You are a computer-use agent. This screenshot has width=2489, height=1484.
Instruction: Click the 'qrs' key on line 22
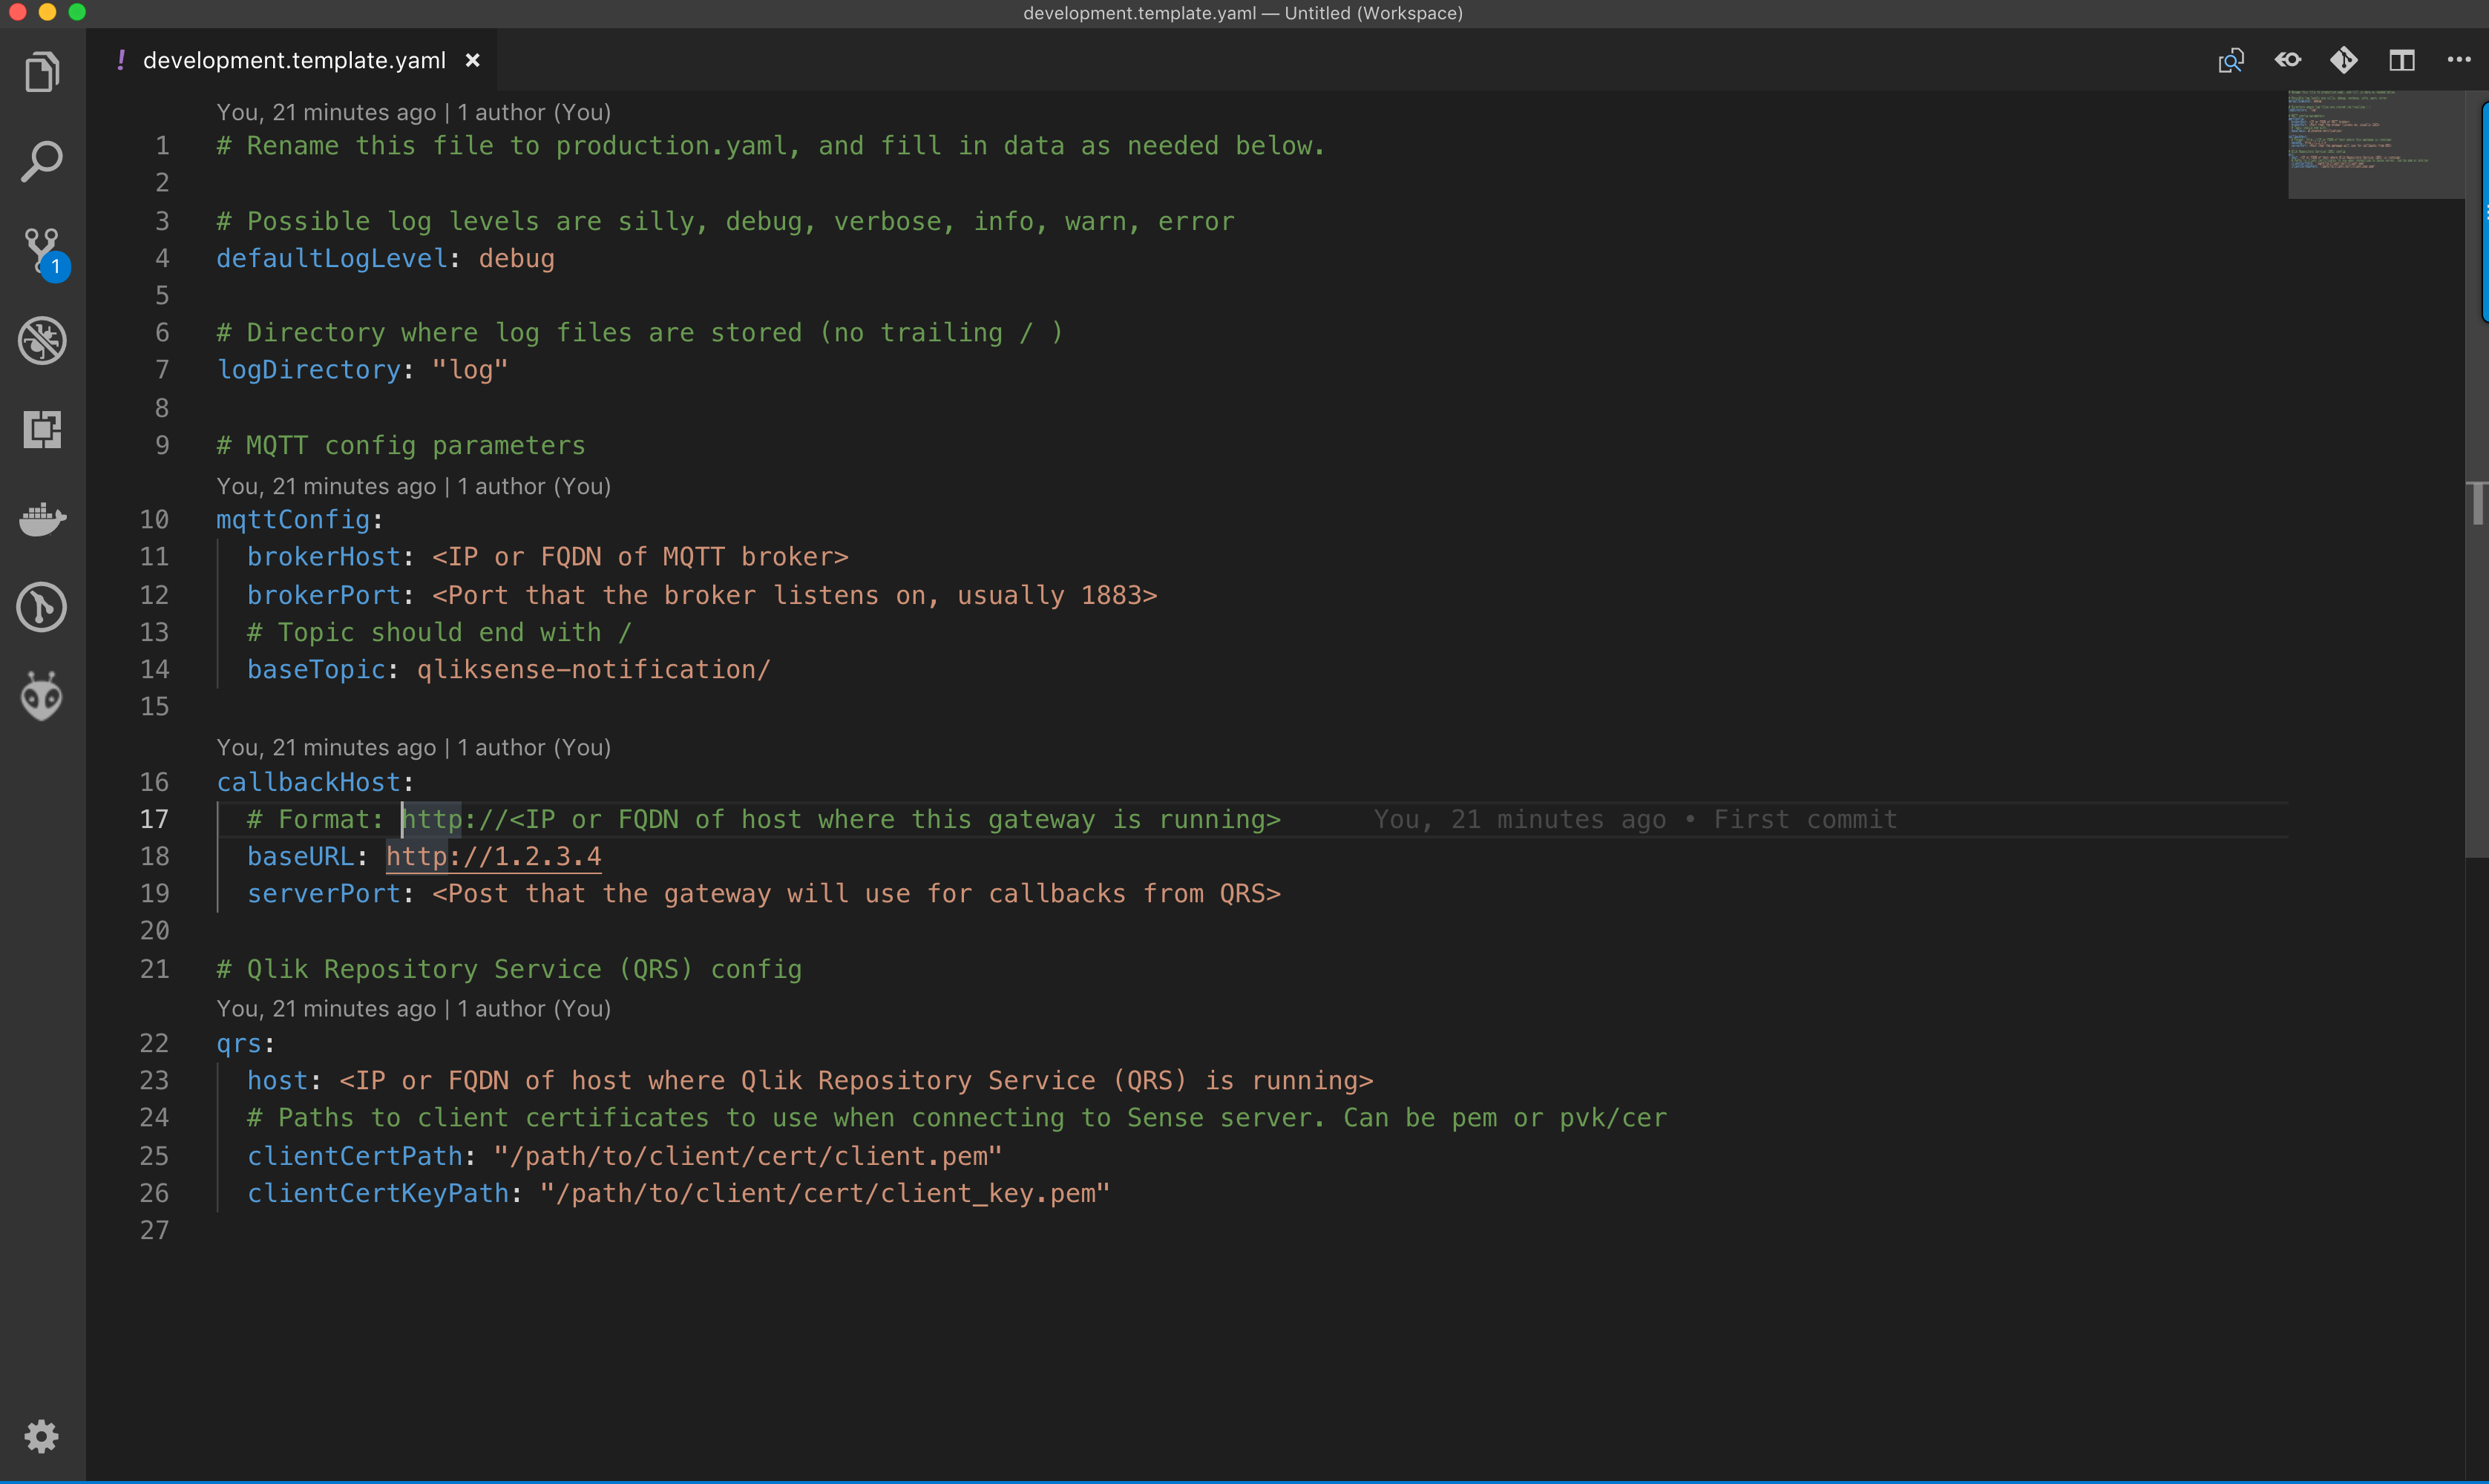pos(240,1043)
